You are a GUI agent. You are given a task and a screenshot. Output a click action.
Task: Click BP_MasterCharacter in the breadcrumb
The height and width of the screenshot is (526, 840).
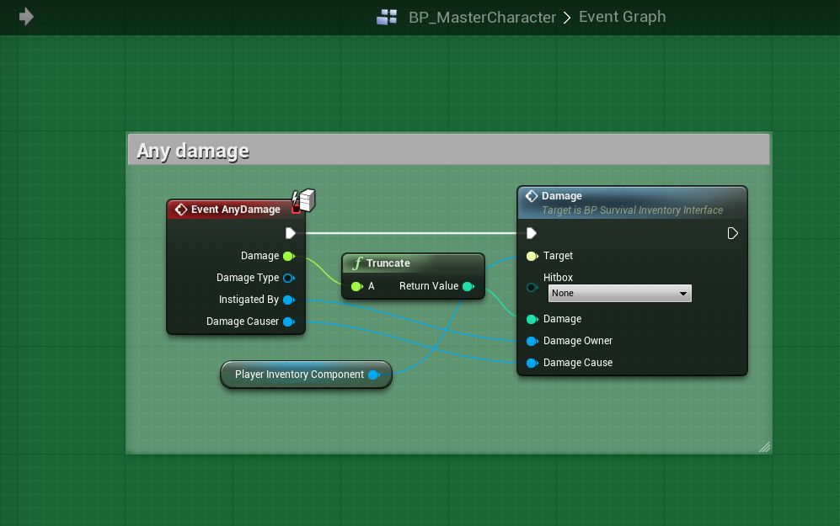pyautogui.click(x=482, y=17)
